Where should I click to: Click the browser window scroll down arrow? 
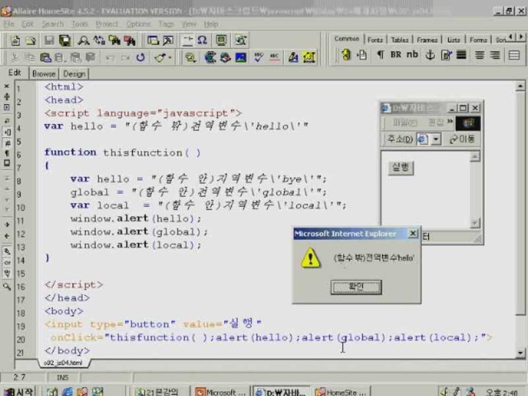[474, 223]
